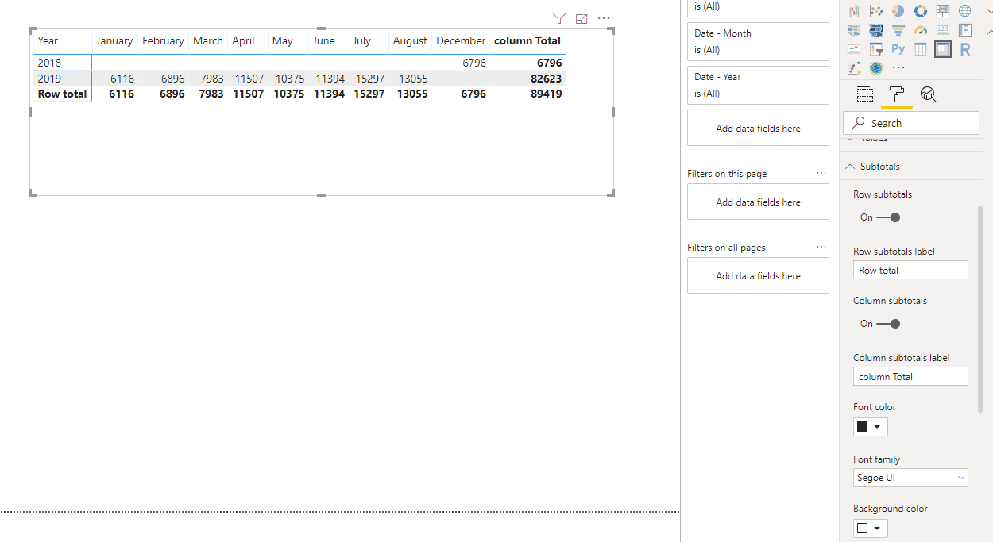
Task: Open more options ellipsis on matrix visual
Action: click(604, 18)
